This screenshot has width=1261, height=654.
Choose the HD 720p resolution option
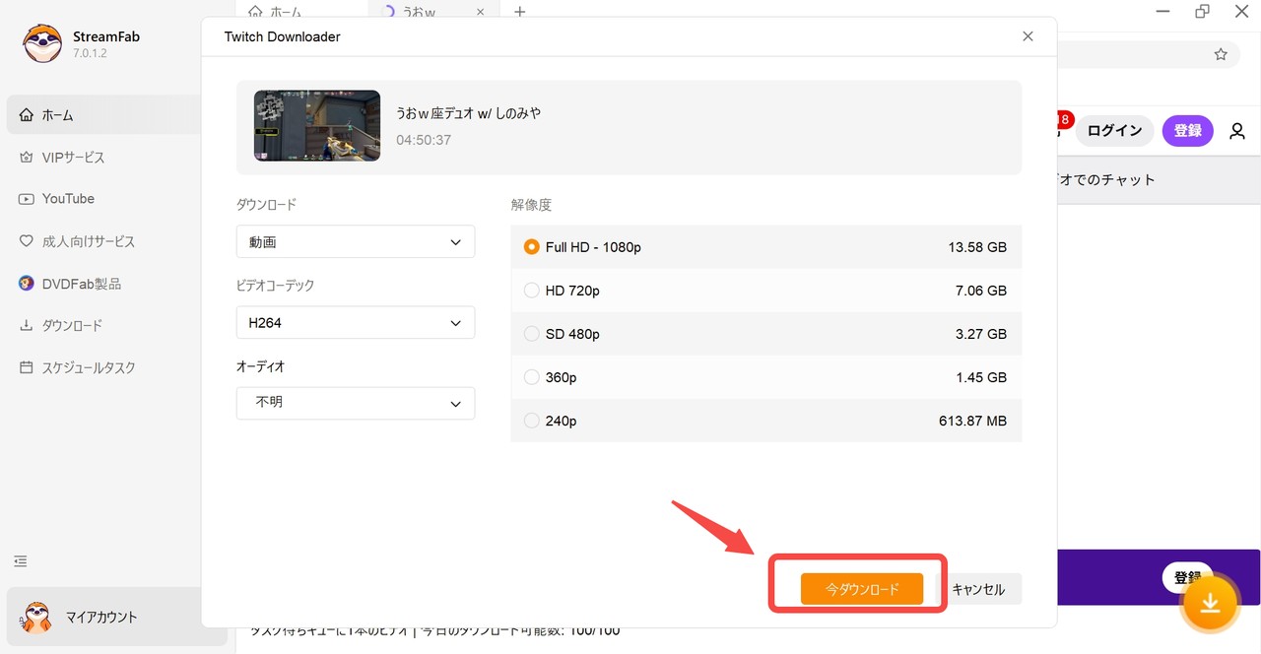(532, 291)
